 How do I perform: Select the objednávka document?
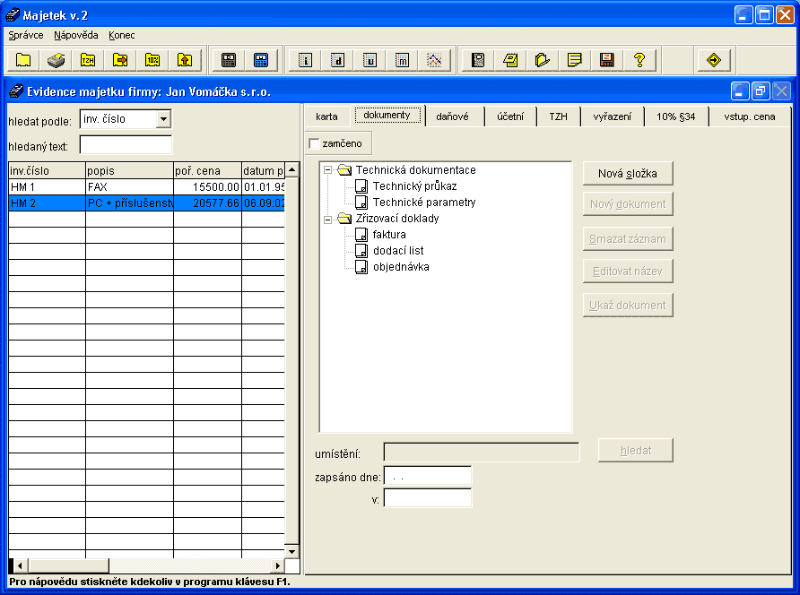[401, 267]
